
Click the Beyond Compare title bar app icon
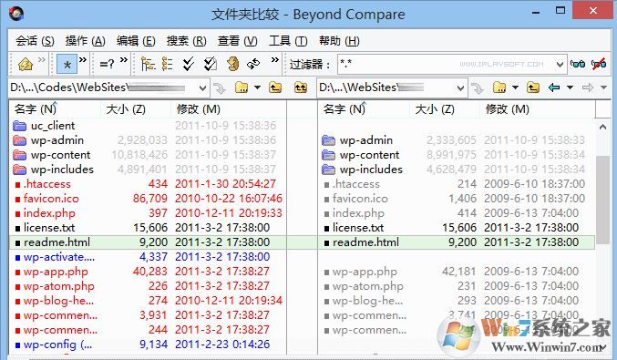coord(16,14)
